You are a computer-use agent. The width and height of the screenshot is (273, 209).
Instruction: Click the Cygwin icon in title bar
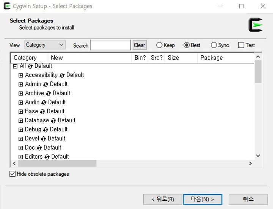tap(7, 6)
